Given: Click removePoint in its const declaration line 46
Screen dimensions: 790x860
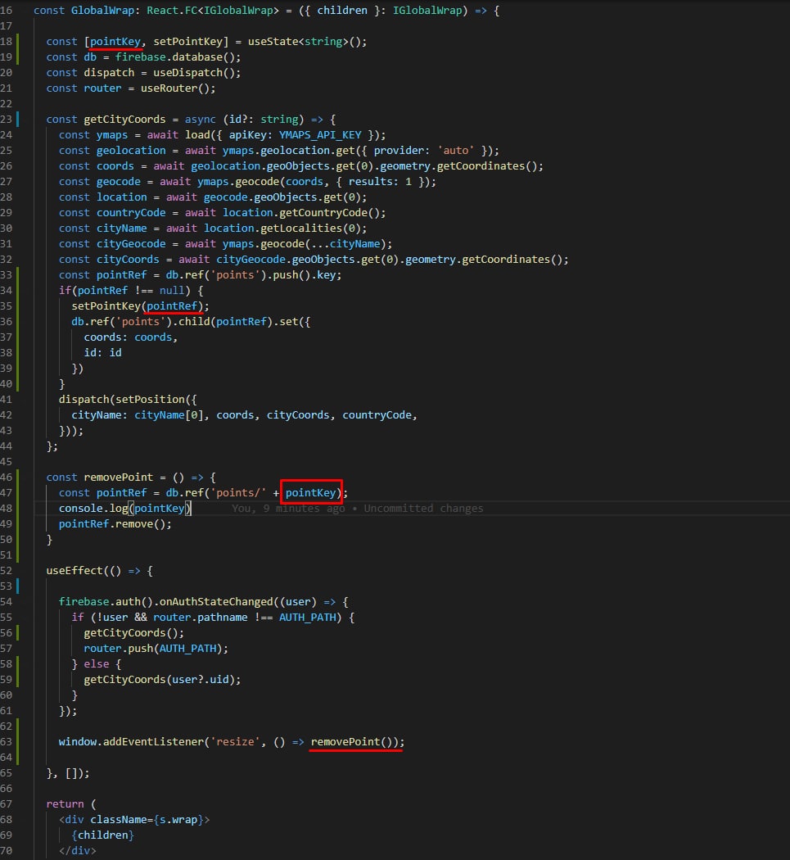Looking at the screenshot, I should coord(119,478).
